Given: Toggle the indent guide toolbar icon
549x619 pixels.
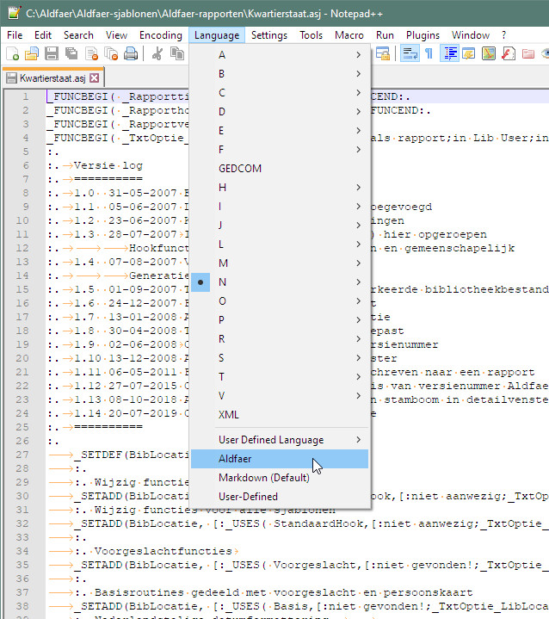Looking at the screenshot, I should 449,53.
